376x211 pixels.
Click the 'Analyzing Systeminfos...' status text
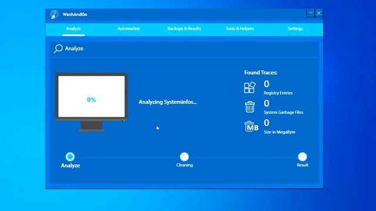[168, 102]
